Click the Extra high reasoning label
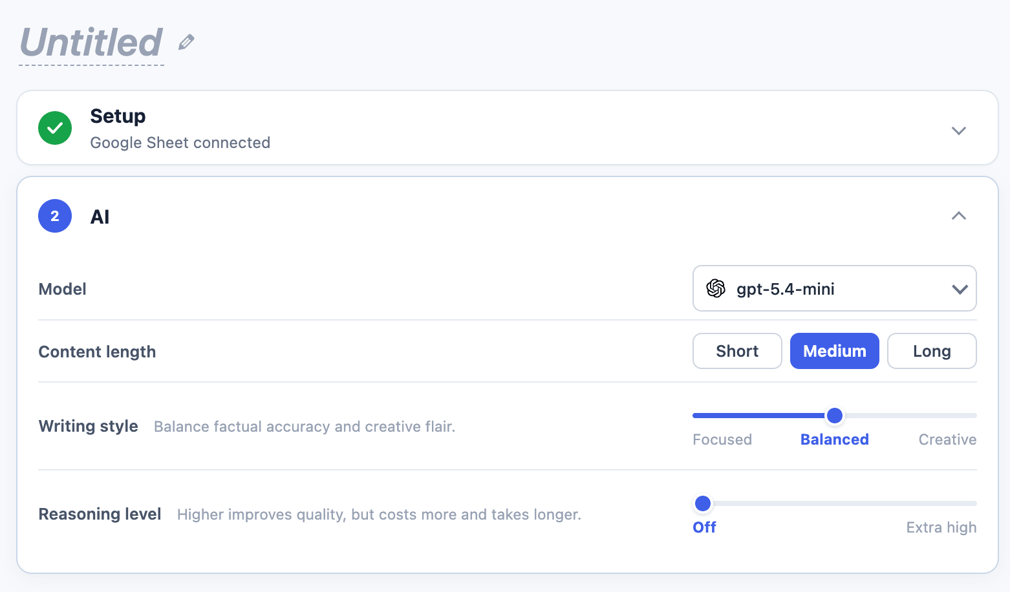1010x592 pixels. click(941, 527)
